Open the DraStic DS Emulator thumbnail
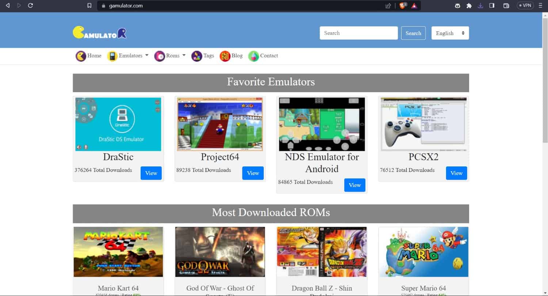The width and height of the screenshot is (548, 296). pos(118,124)
